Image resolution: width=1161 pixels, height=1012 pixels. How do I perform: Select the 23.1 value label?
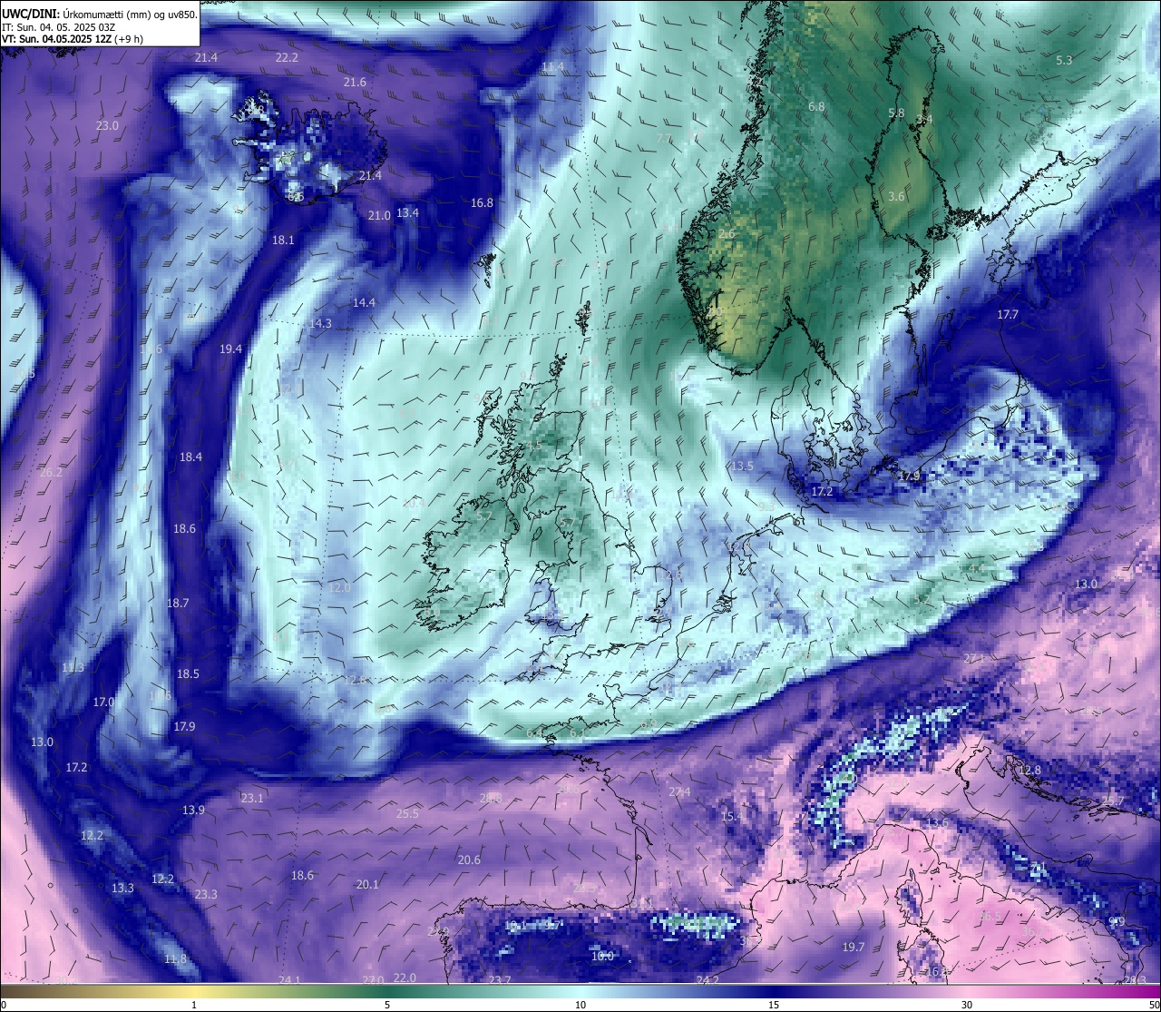252,798
